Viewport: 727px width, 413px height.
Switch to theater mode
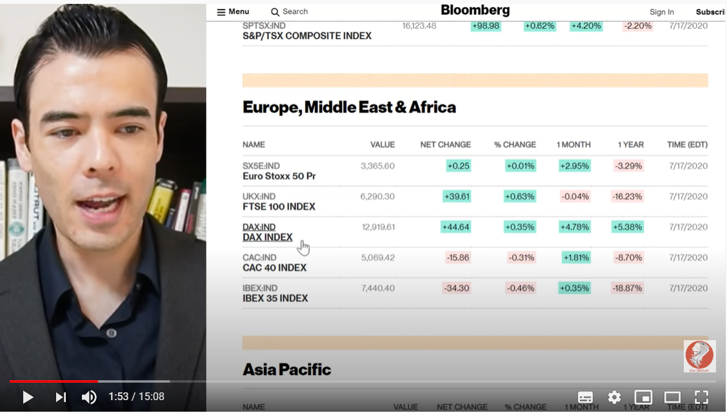tap(672, 398)
